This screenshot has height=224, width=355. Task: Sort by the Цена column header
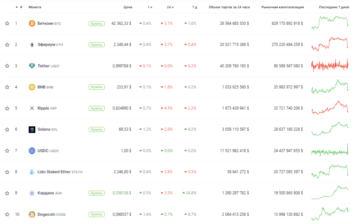[128, 7]
